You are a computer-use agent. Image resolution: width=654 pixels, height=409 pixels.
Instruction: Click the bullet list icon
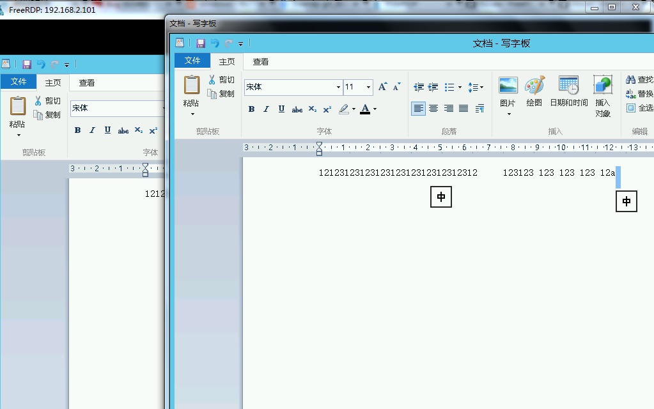(449, 87)
